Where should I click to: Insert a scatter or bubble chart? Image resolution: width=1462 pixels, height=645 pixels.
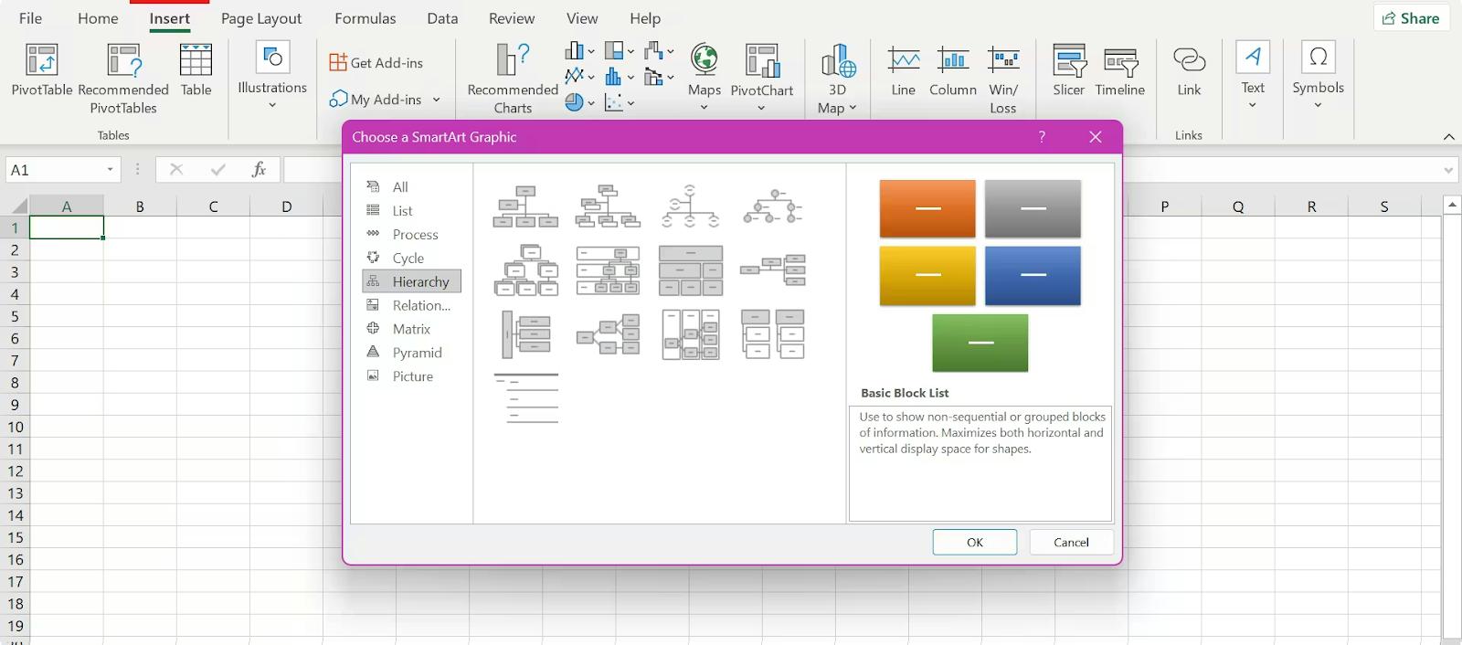[619, 102]
